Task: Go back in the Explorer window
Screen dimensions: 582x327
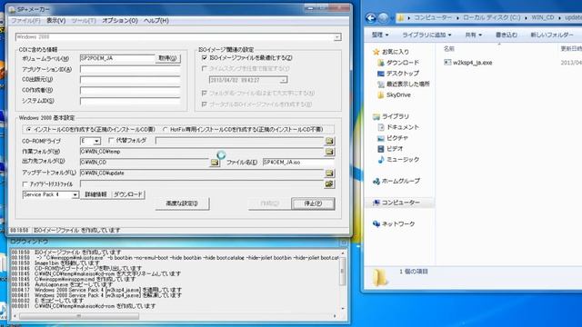Action: tap(370, 18)
